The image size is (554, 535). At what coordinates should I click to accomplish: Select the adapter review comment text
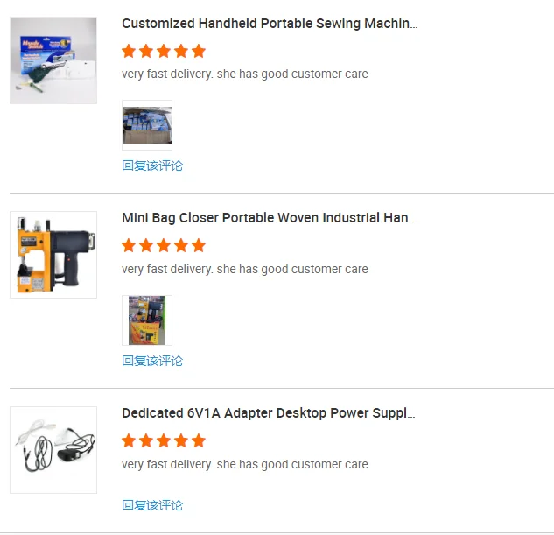(x=245, y=464)
